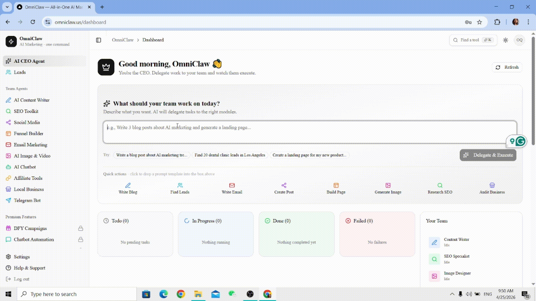Click the Find Leads quick action
This screenshot has height=301, width=536.
pos(180,188)
